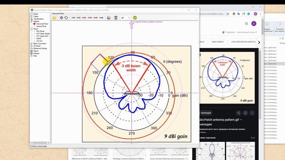Open 'Patch antenna pattern.gif' title link

[x=221, y=122]
